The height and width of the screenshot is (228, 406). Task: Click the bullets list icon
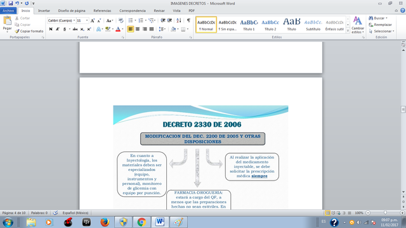[131, 20]
